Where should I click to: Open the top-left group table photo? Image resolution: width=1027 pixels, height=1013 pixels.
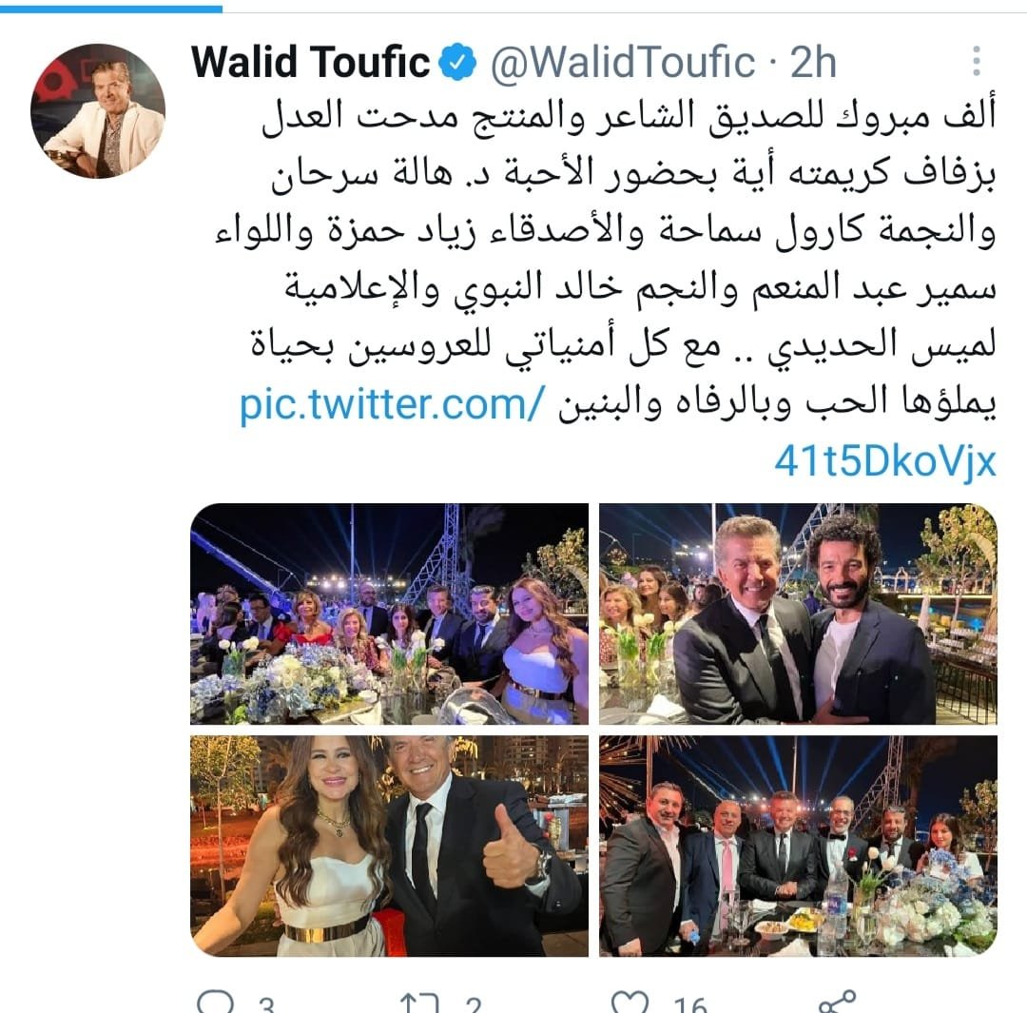point(389,614)
